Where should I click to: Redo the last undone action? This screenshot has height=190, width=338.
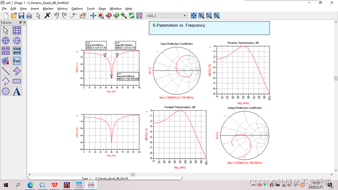coord(64,16)
